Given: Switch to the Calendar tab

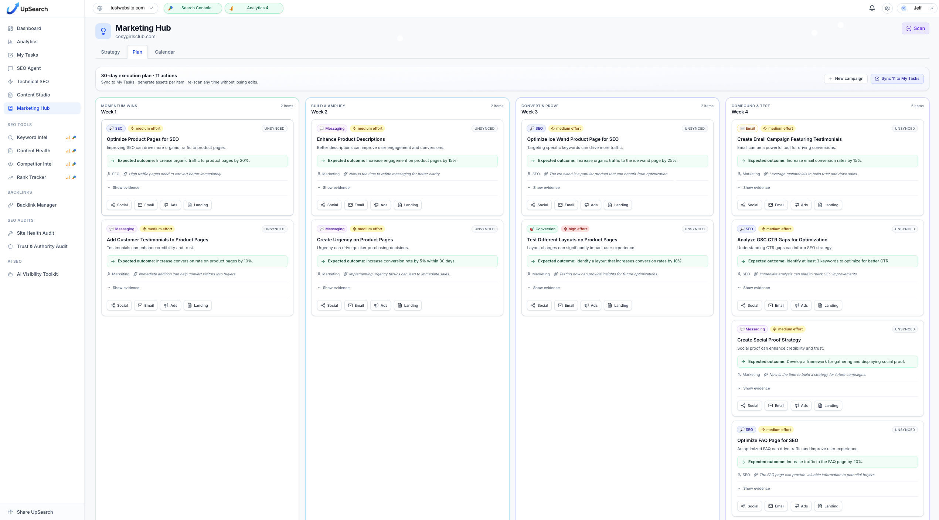Looking at the screenshot, I should [x=165, y=52].
